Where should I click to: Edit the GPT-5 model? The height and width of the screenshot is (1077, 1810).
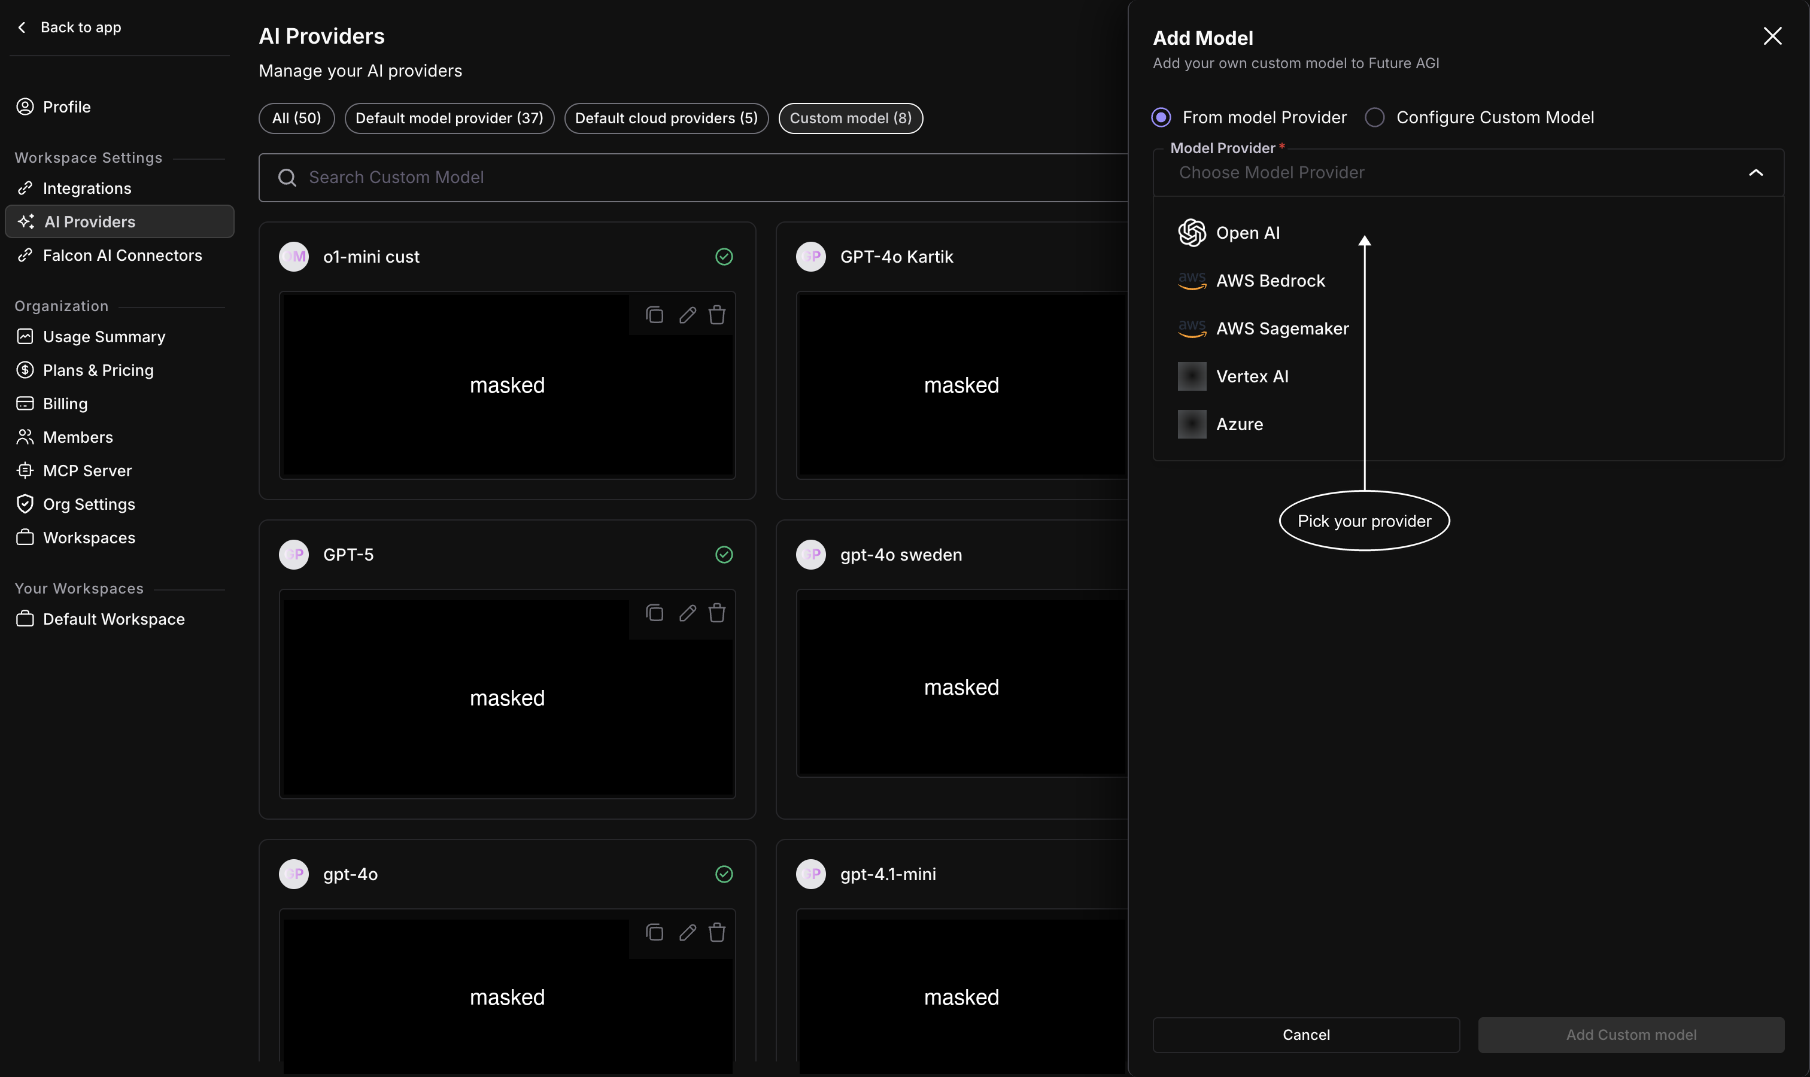[x=688, y=613]
